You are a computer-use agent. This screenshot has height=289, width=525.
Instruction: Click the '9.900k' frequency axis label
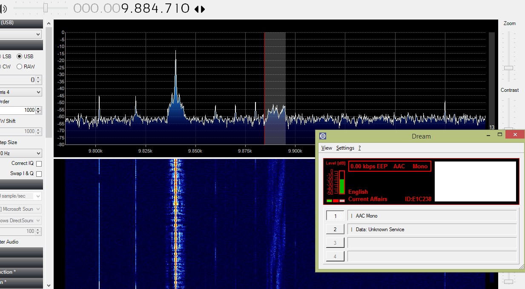pos(295,151)
